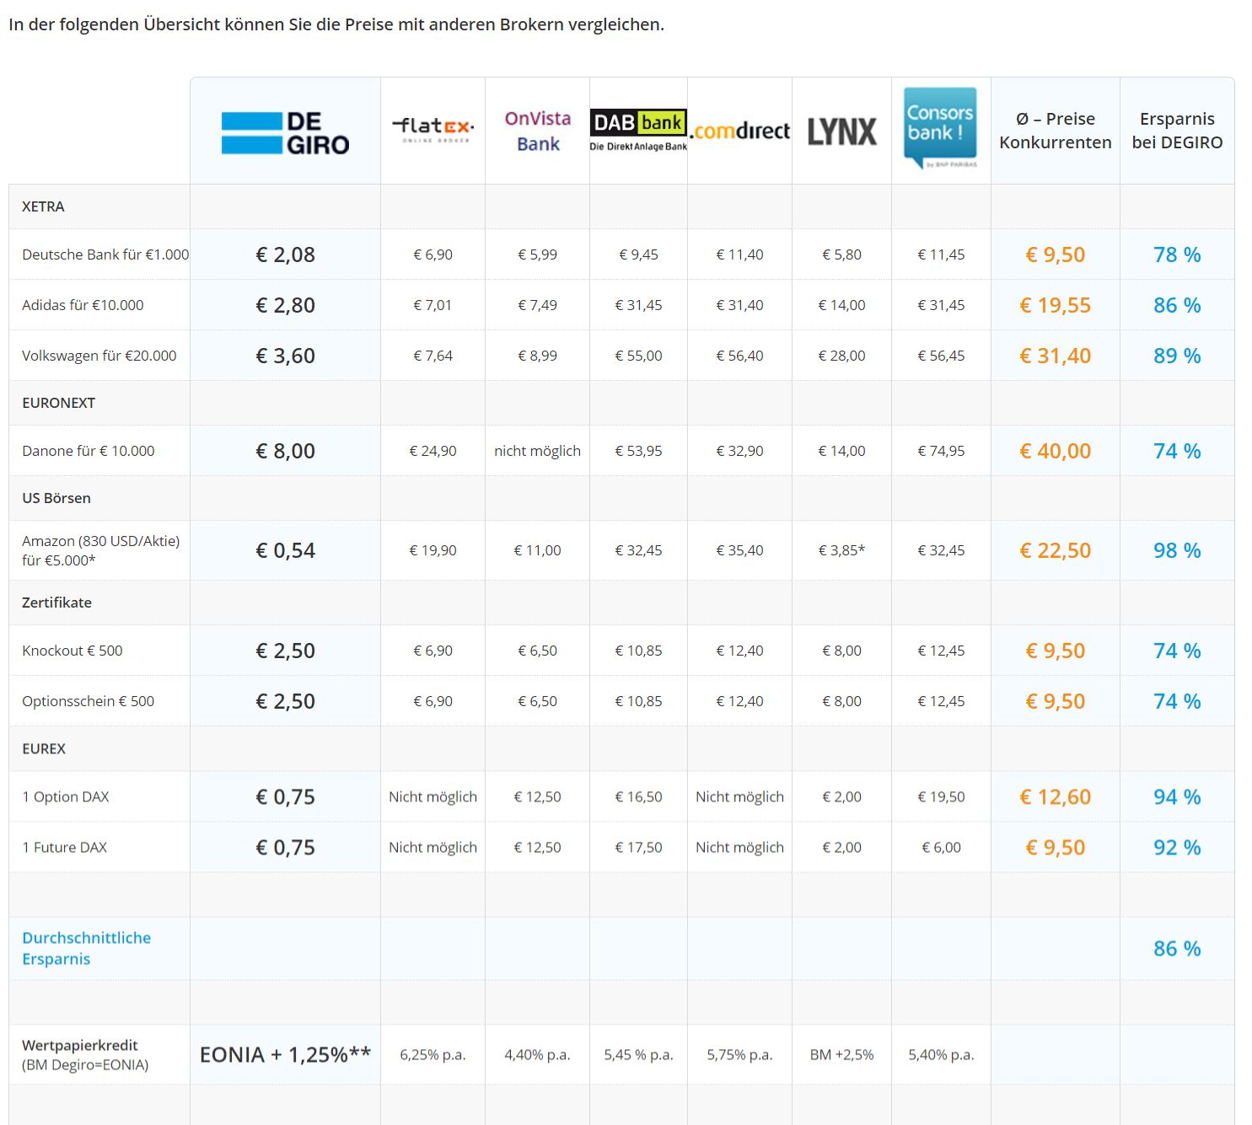The width and height of the screenshot is (1252, 1125).
Task: Click the Consorsbank logo
Action: click(941, 128)
